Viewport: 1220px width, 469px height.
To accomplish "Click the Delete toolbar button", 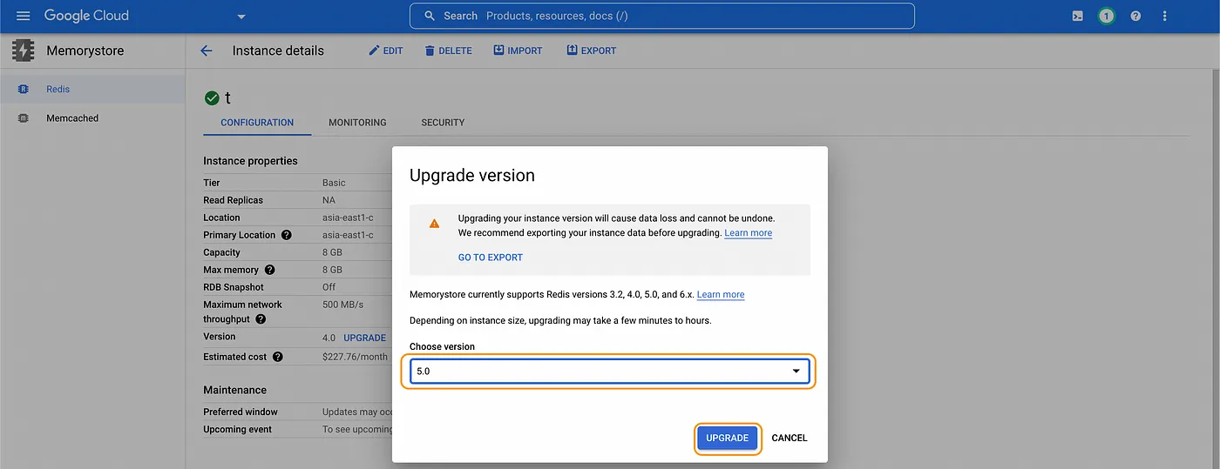I will point(448,51).
